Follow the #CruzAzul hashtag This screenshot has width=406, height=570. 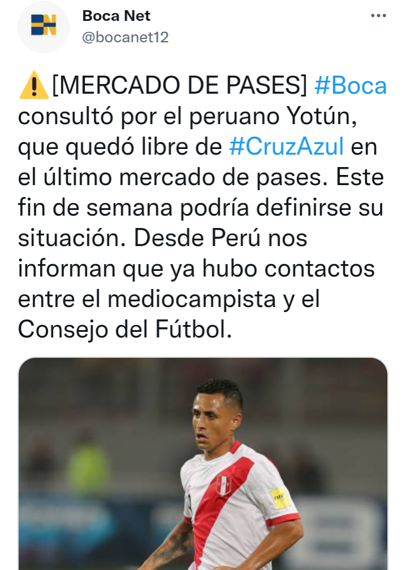[x=286, y=147]
